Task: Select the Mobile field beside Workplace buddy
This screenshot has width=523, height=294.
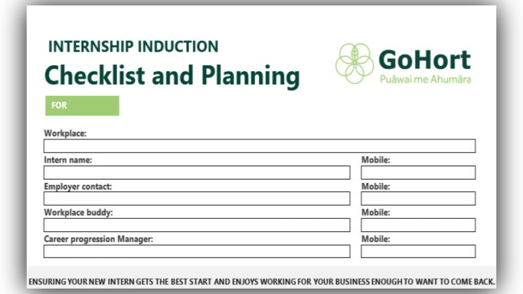Action: coord(418,225)
